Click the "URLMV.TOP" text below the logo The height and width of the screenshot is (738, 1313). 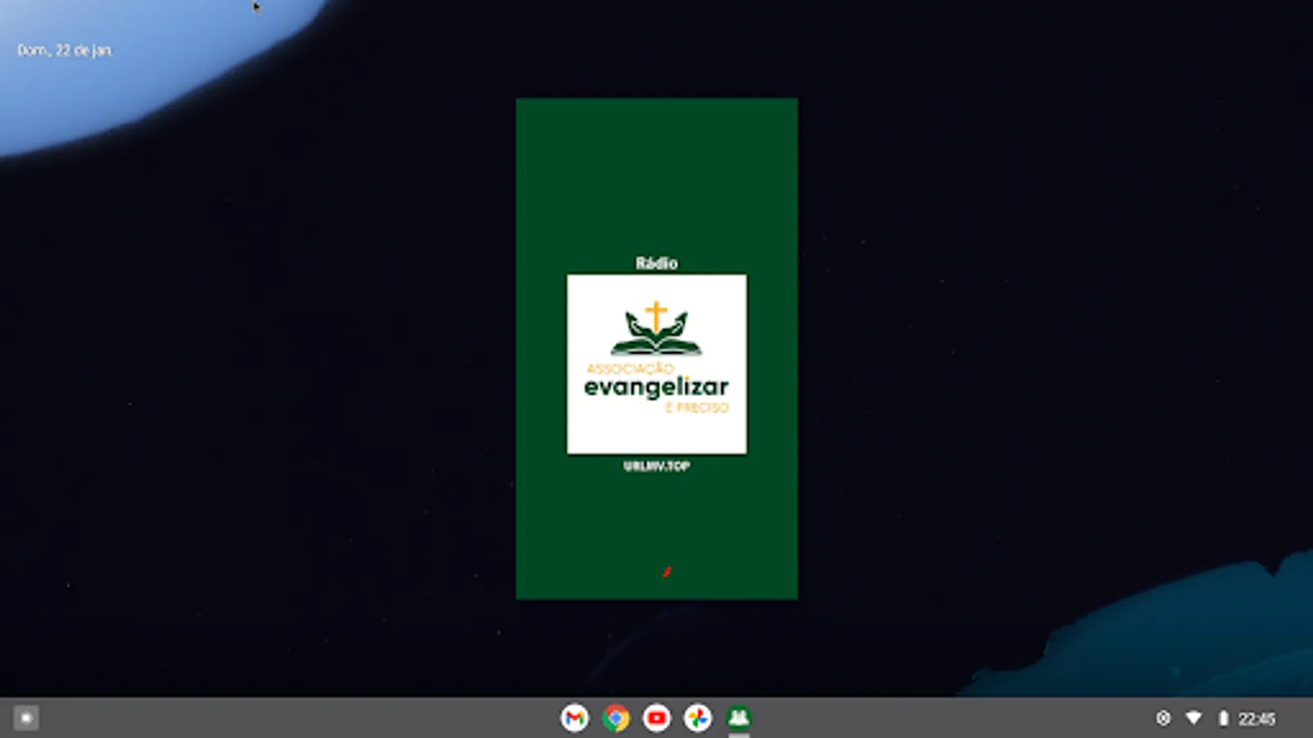[x=656, y=466]
